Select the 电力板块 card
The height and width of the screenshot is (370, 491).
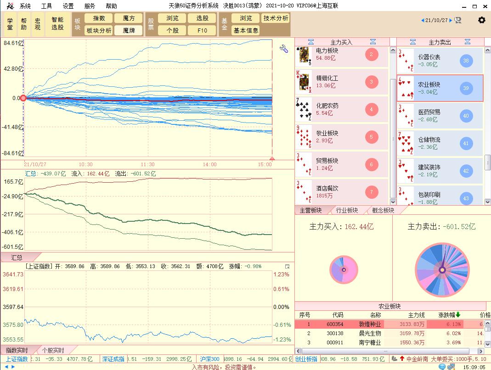(342, 56)
